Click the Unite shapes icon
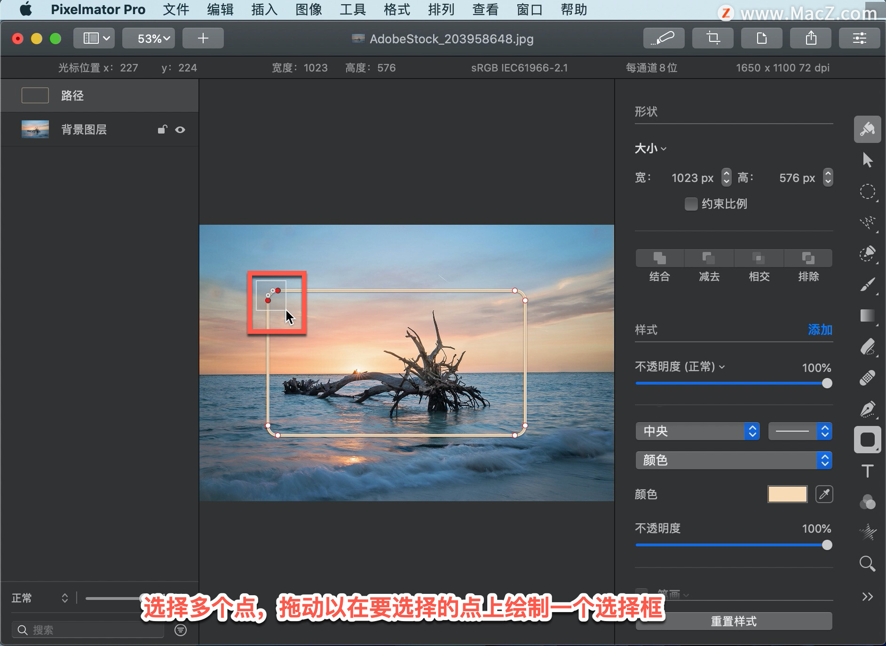Image resolution: width=886 pixels, height=646 pixels. [659, 258]
